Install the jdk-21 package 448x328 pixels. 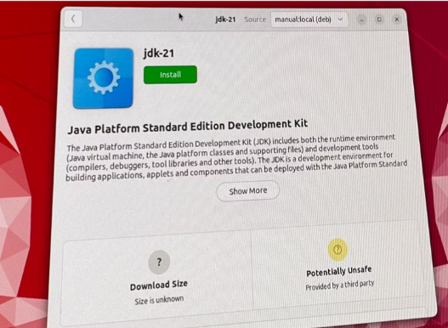tap(170, 75)
